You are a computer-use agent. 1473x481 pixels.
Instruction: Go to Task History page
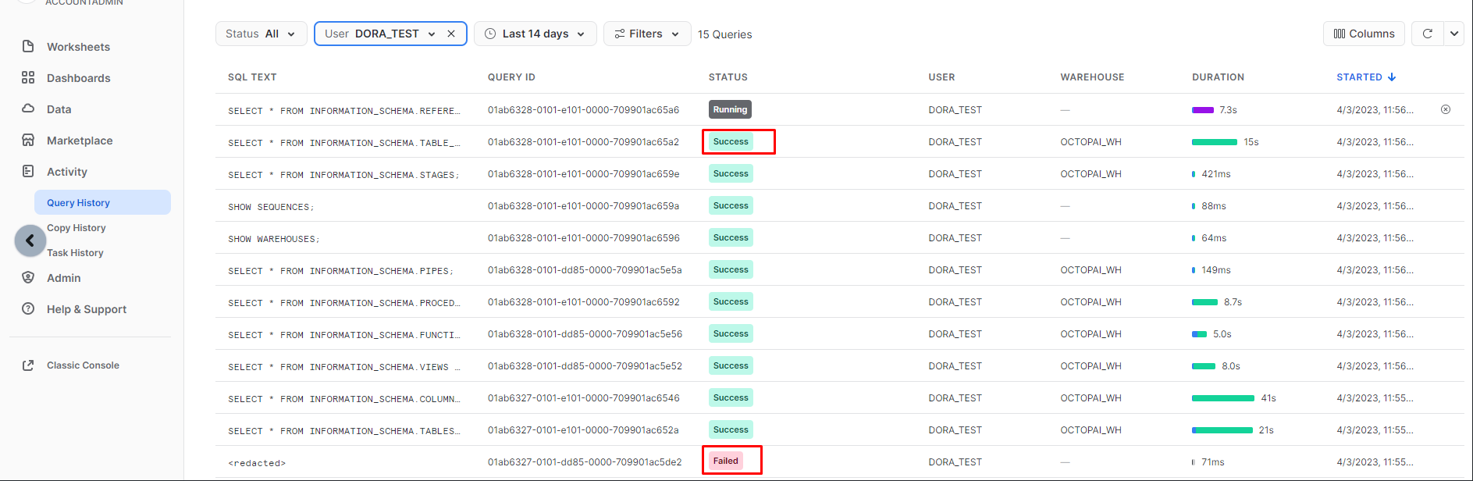point(75,253)
